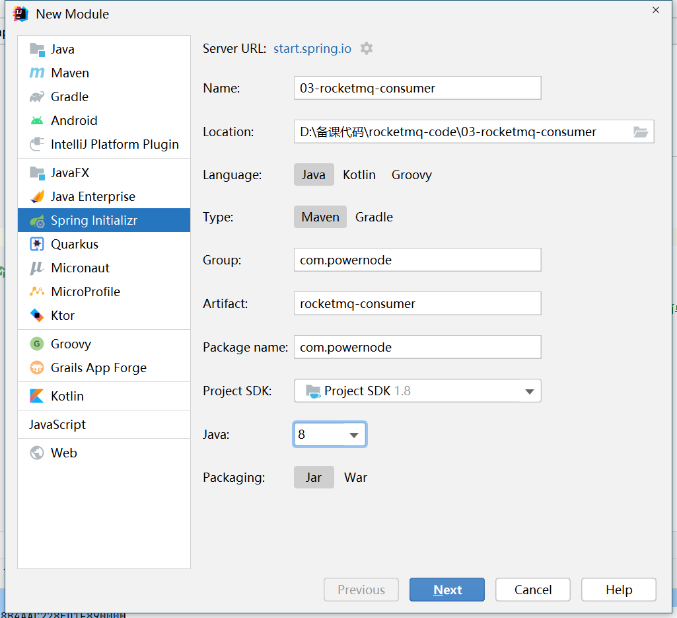Select Java Enterprise in the module list
Image resolution: width=677 pixels, height=618 pixels.
(92, 197)
